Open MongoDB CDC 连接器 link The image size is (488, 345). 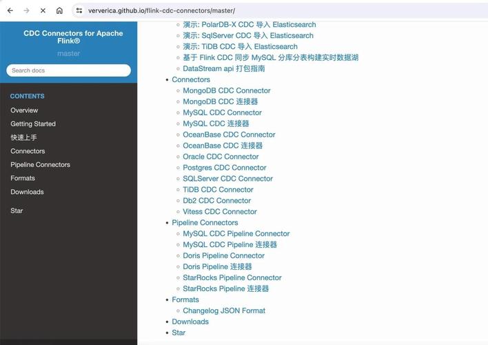pyautogui.click(x=221, y=101)
